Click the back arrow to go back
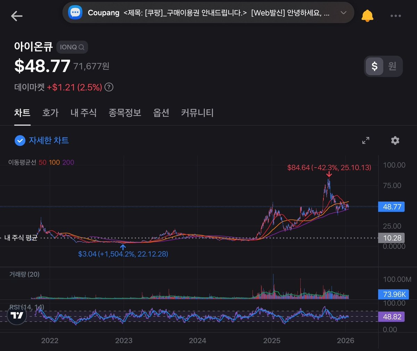The image size is (417, 351). [16, 16]
